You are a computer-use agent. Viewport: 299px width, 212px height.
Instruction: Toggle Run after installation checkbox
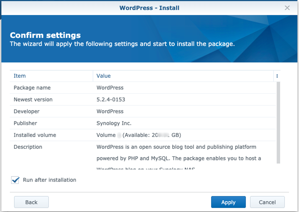(15, 180)
